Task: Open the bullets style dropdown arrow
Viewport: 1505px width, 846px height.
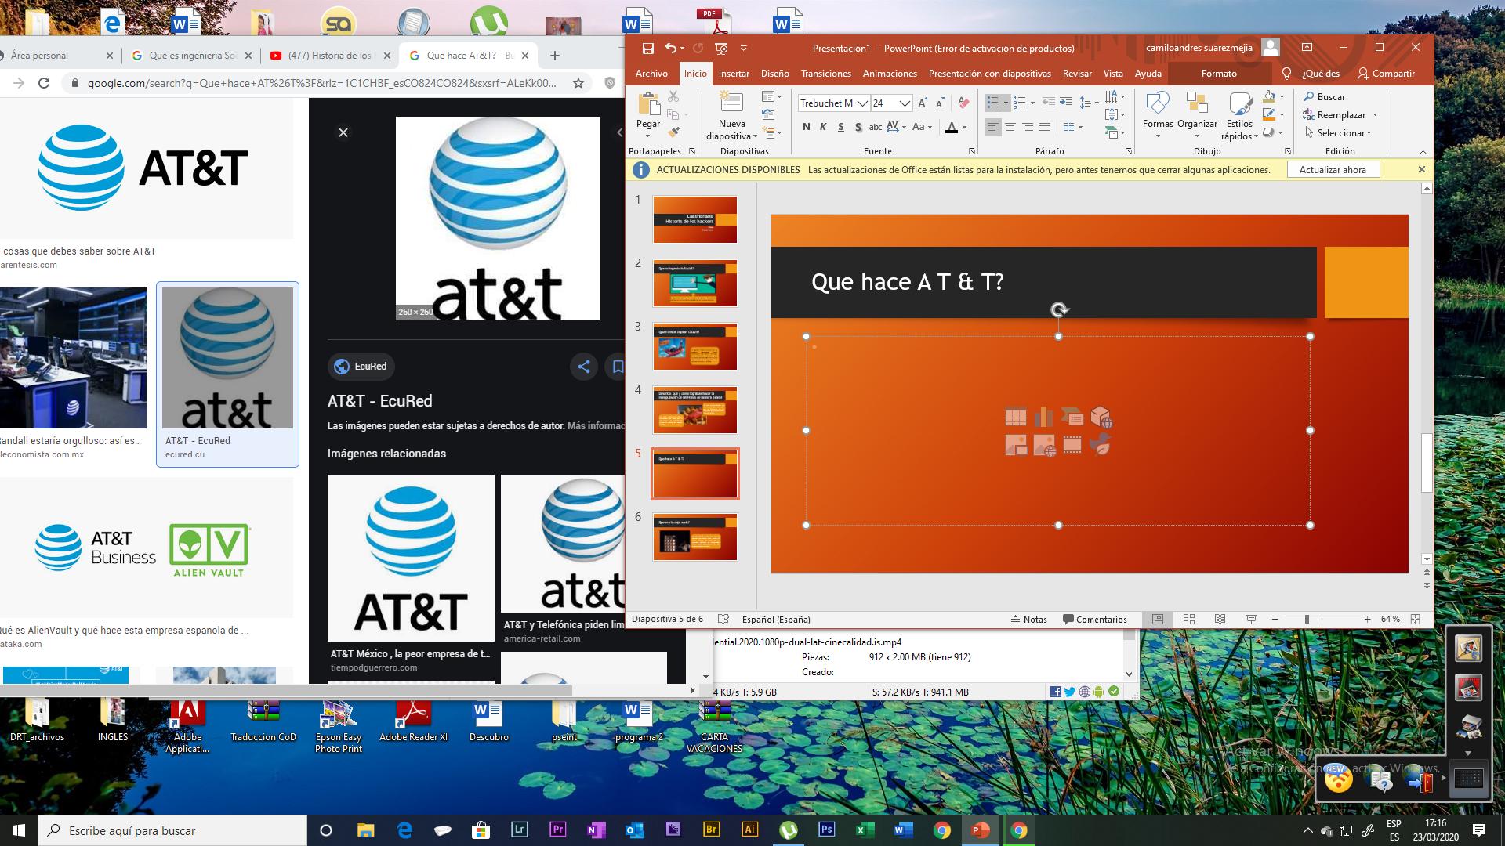Action: [x=1006, y=103]
